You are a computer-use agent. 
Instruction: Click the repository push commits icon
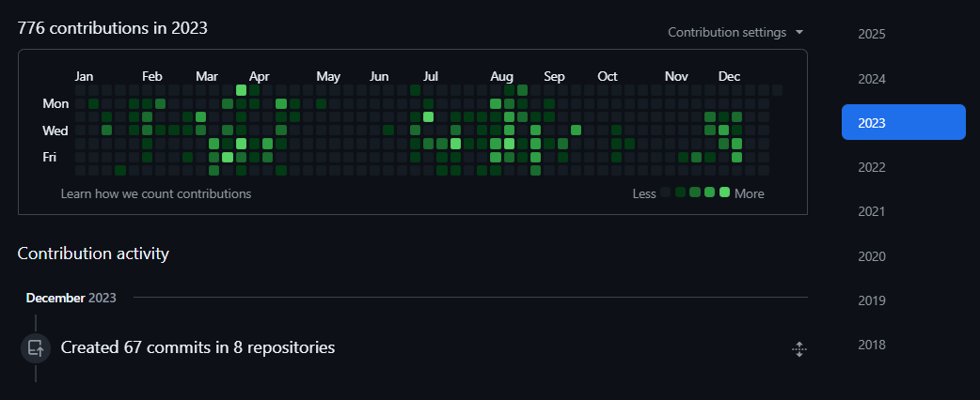[x=36, y=347]
